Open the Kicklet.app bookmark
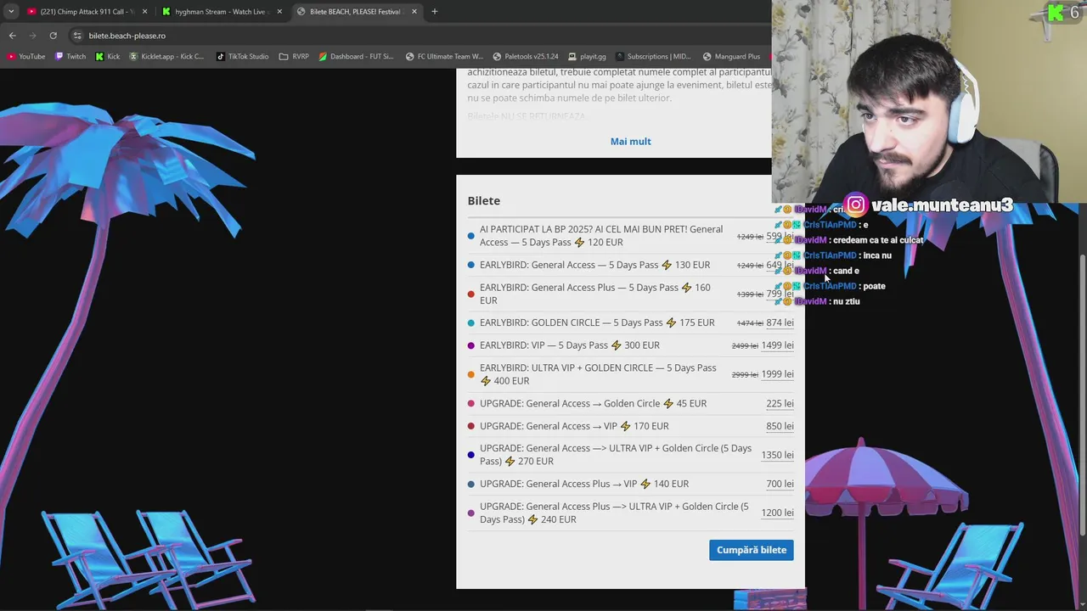1087x611 pixels. pyautogui.click(x=166, y=57)
